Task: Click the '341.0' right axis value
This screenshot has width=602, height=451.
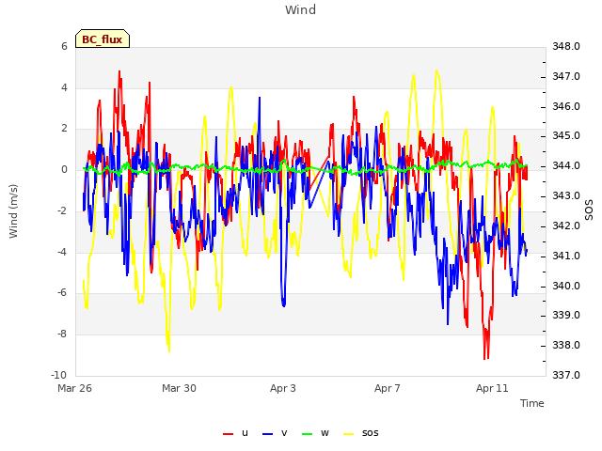Action: click(x=566, y=256)
